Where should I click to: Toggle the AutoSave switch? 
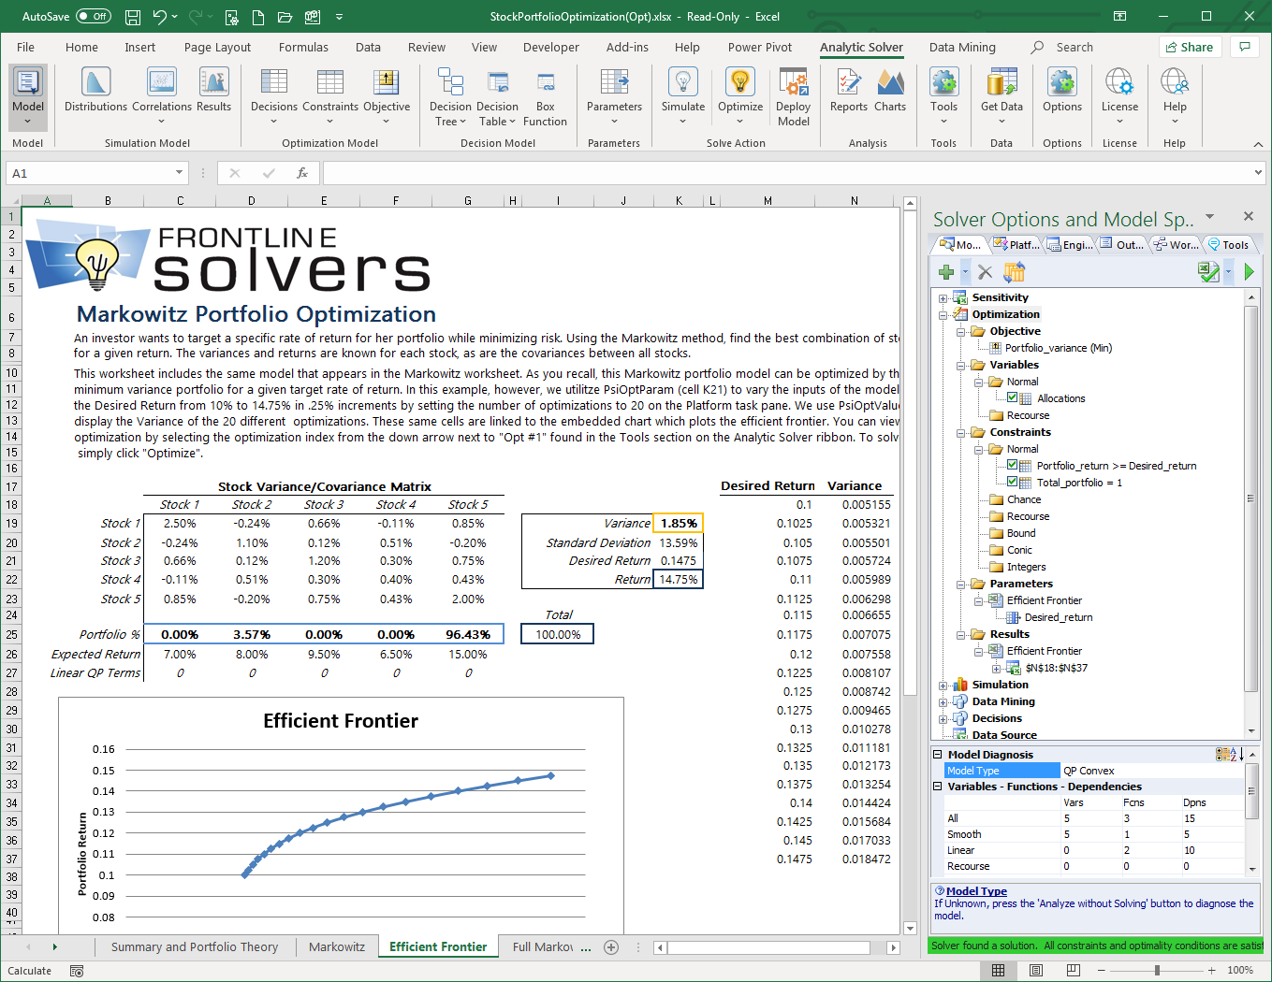pos(93,16)
